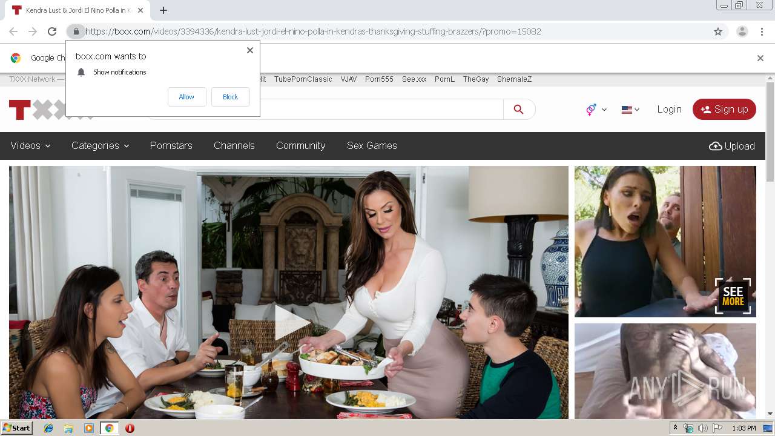Screen dimensions: 775x436
Task: Click the red Opera taskbar icon
Action: (130, 428)
